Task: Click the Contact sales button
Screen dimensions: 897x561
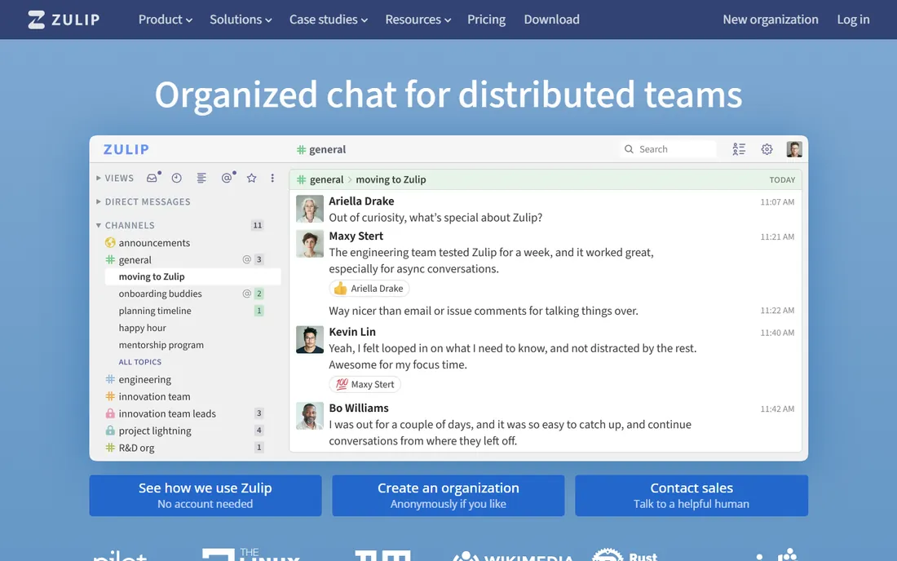Action: click(691, 495)
